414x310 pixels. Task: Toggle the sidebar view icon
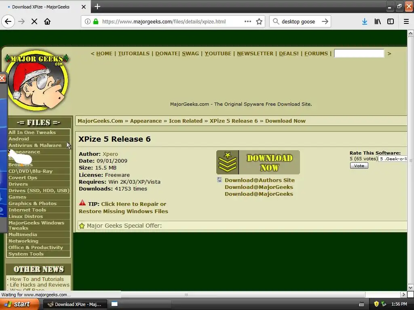coord(391,21)
